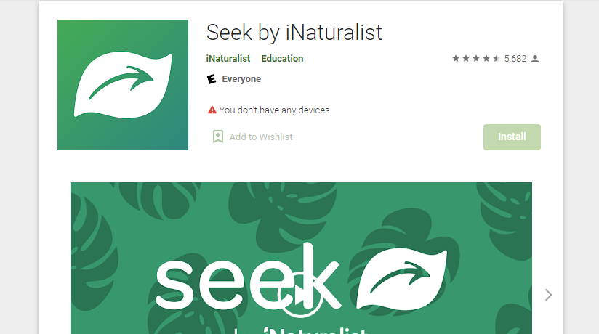Open the Education category
599x334 pixels.
point(282,58)
